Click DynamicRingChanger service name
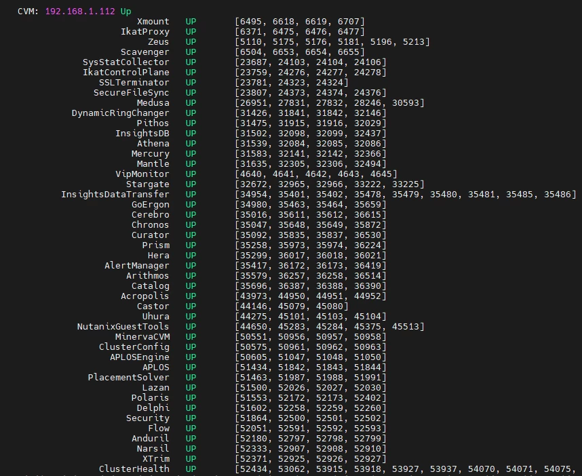Viewport: 582px width, 476px height. [120, 113]
